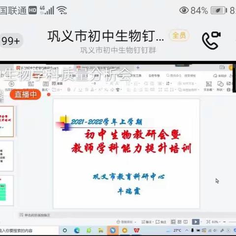Fit slide to window icon
Screen dimensions: 236x236
click(x=208, y=222)
